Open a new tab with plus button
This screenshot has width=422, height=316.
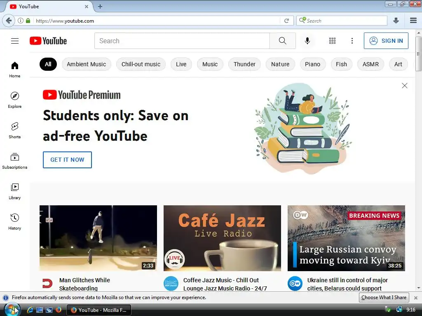(x=100, y=7)
